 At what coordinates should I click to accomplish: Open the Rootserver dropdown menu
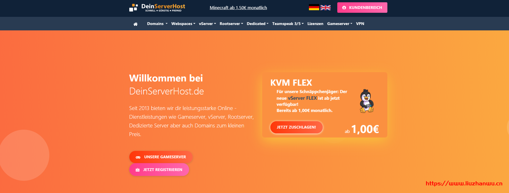tap(231, 24)
